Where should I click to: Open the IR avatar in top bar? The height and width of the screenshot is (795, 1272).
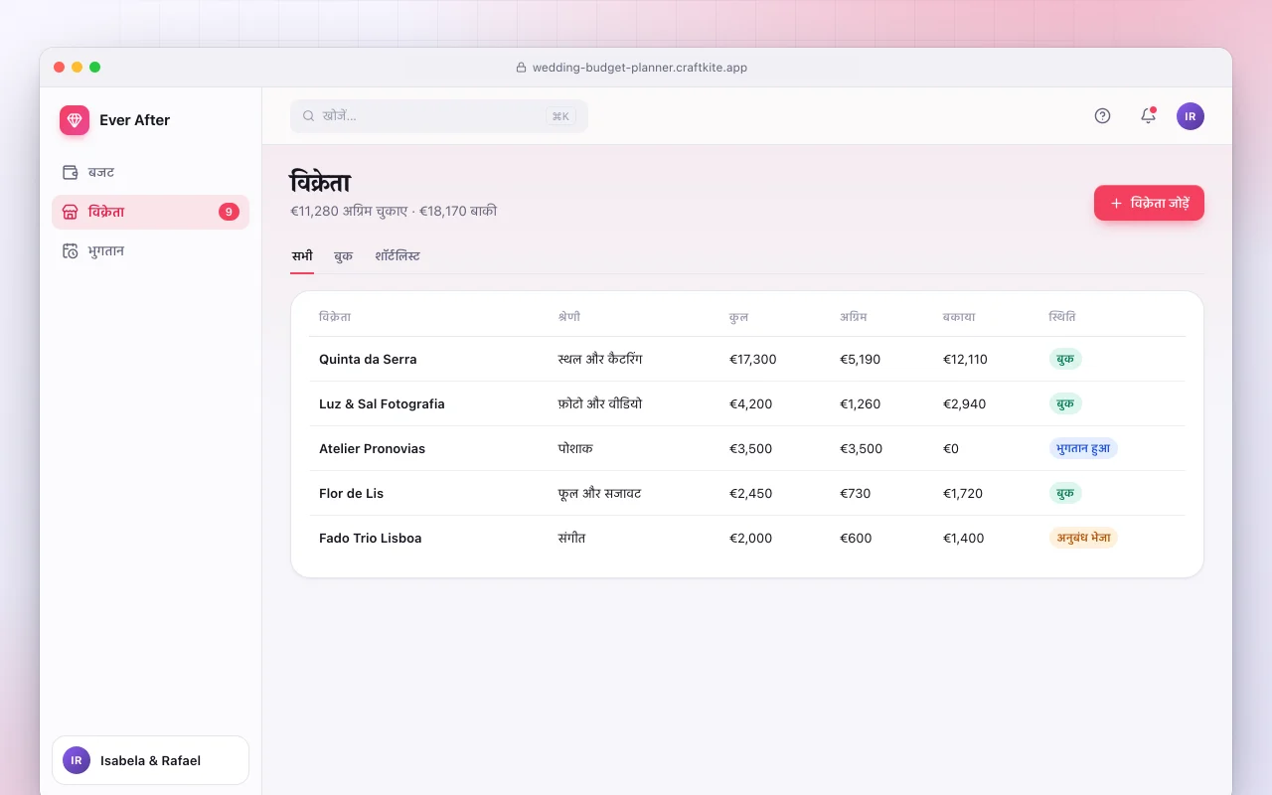1191,116
